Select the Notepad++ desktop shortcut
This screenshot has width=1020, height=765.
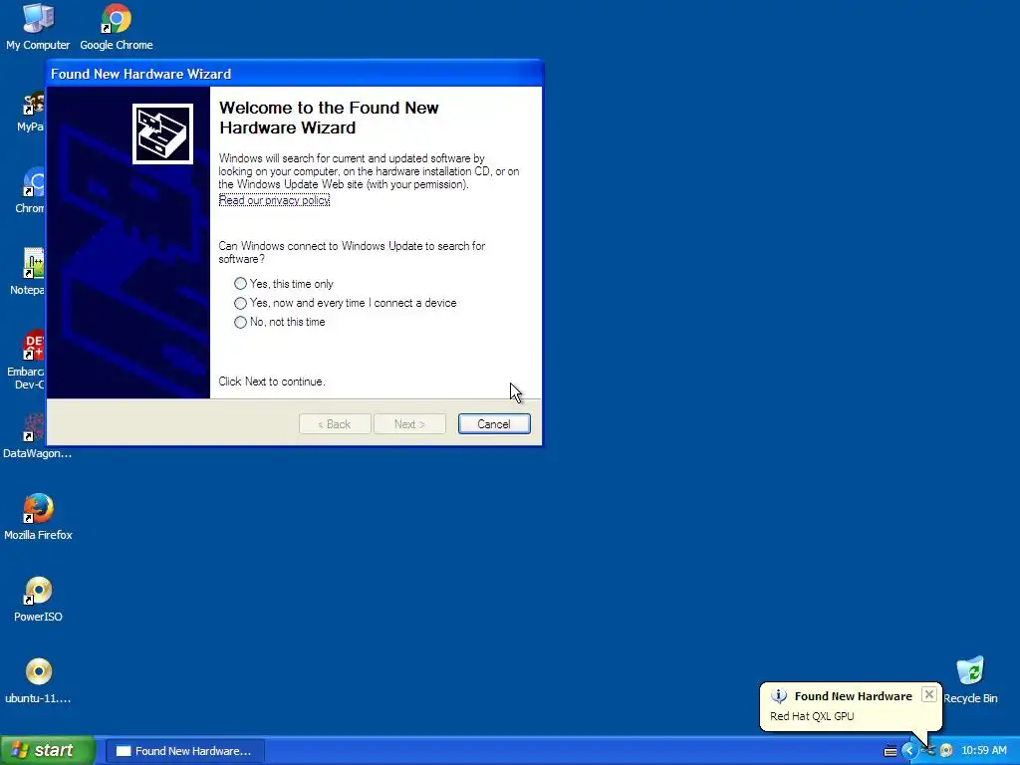(x=27, y=272)
